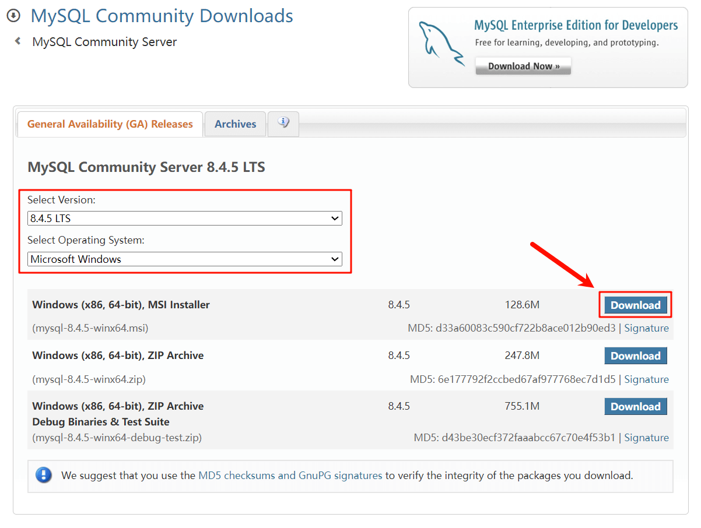Download the Debug Binaries & Test Suite ZIP
This screenshot has width=701, height=528.
(636, 406)
